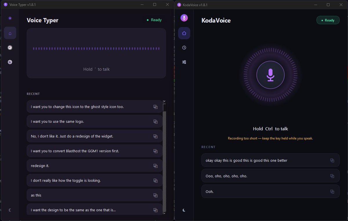Screen dimensions: 348x221
Task: Click RECENT label in KodaVoice
Action: pos(209,147)
